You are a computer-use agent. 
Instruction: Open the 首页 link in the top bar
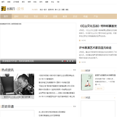(x=3, y=2)
